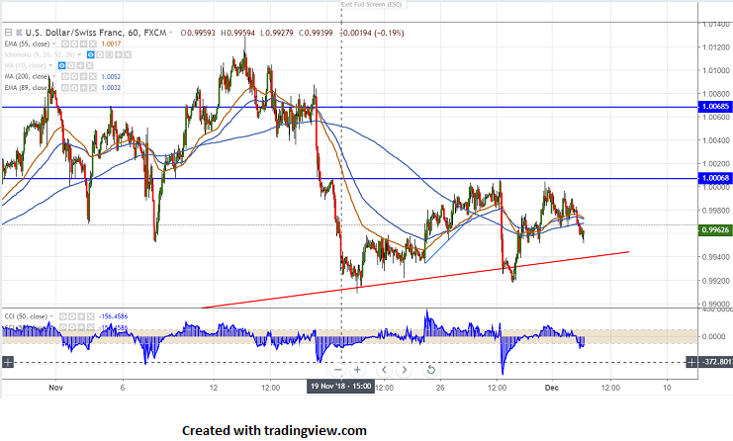Screen dimensions: 733x441
Task: Click the 1.00068 price label on the axis
Action: (715, 178)
